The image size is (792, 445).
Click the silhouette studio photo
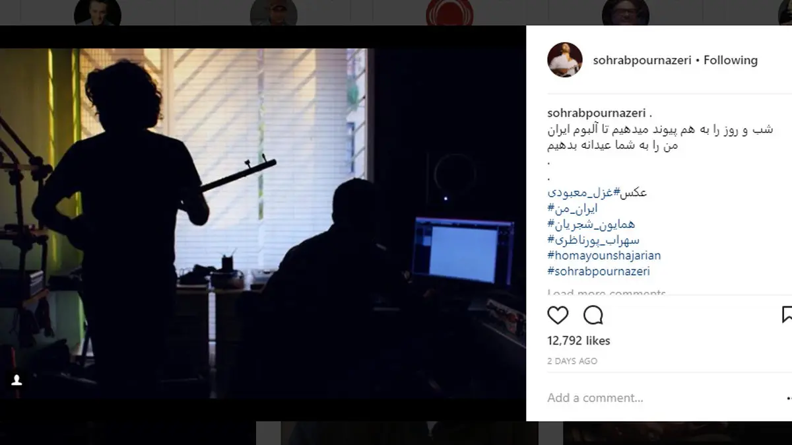point(263,223)
